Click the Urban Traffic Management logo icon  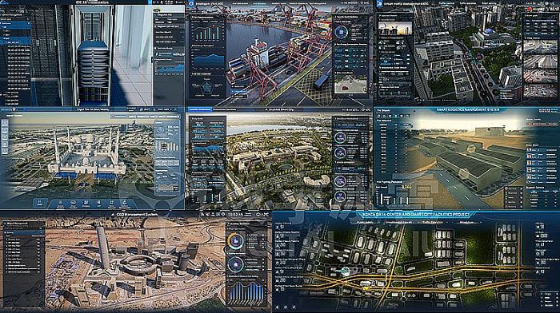(x=379, y=4)
